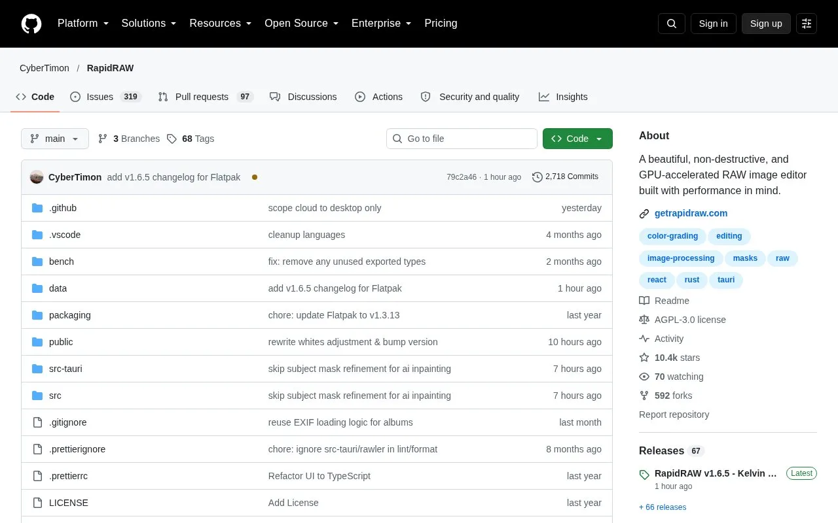Open the getrapidraw.com website link

tap(691, 213)
